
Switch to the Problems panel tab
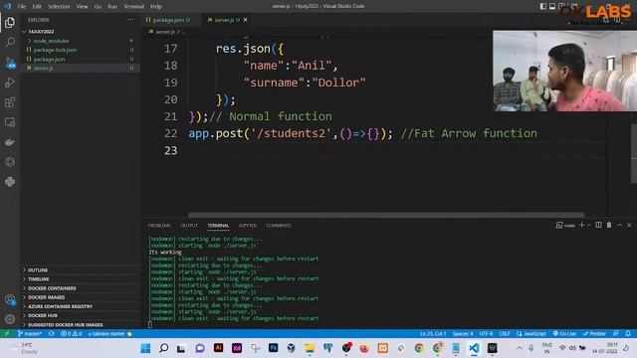point(159,226)
